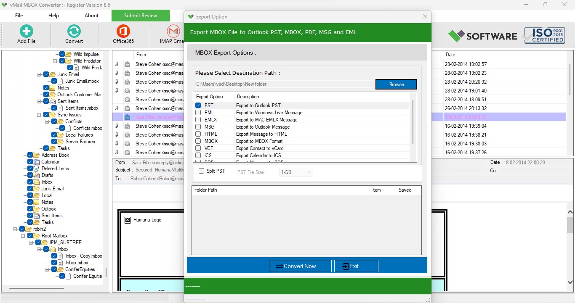This screenshot has height=303, width=575.
Task: Click the Inbox - Copy.mbox file icon
Action: [61, 256]
